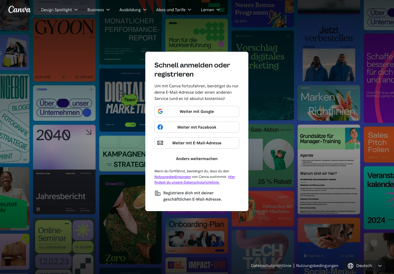Click the business building icon
394x274 pixels.
tap(158, 193)
